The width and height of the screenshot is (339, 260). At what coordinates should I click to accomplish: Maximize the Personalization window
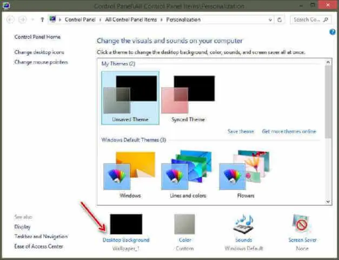pos(313,5)
